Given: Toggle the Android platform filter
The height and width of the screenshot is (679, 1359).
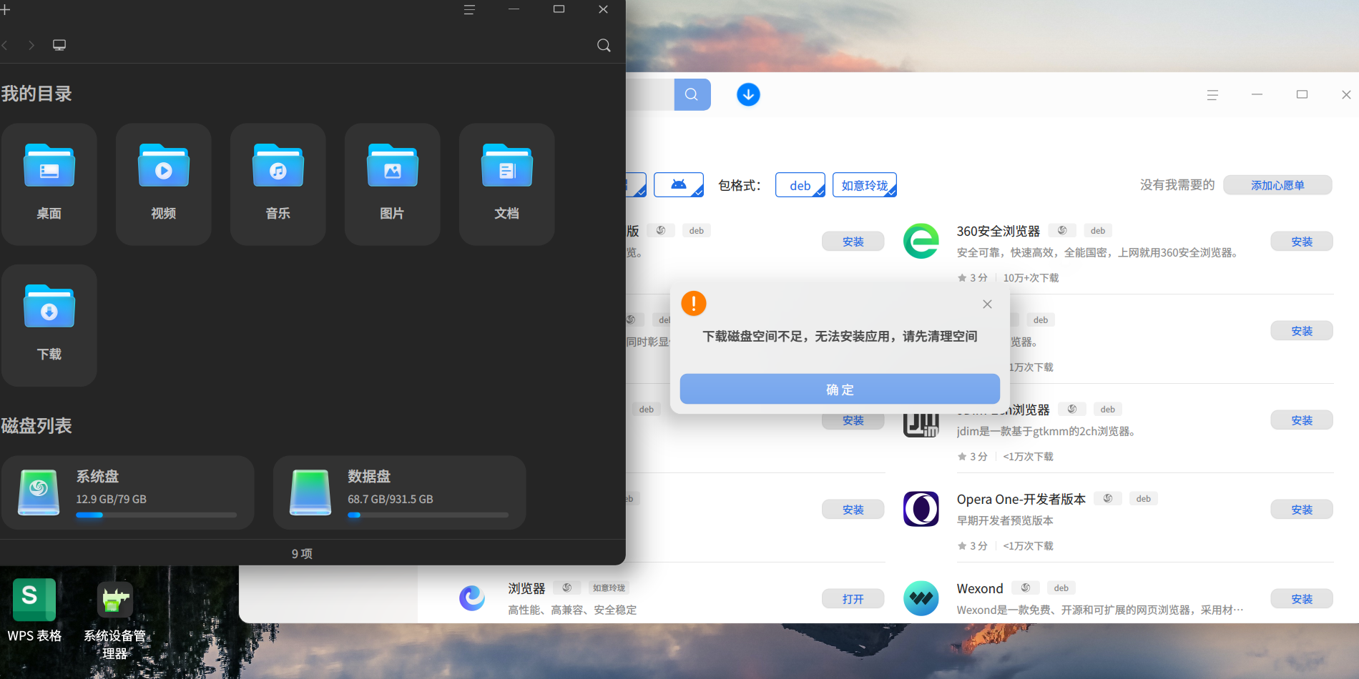Looking at the screenshot, I should click(678, 185).
